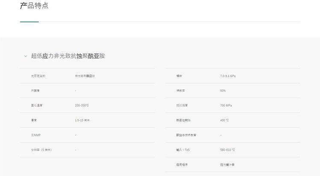Click the 非光敏聚酰亚胺 value text

(x=85, y=76)
